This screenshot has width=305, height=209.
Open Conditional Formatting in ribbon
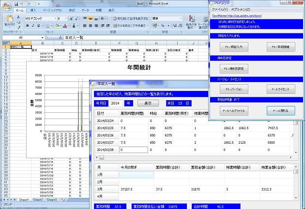point(191,22)
